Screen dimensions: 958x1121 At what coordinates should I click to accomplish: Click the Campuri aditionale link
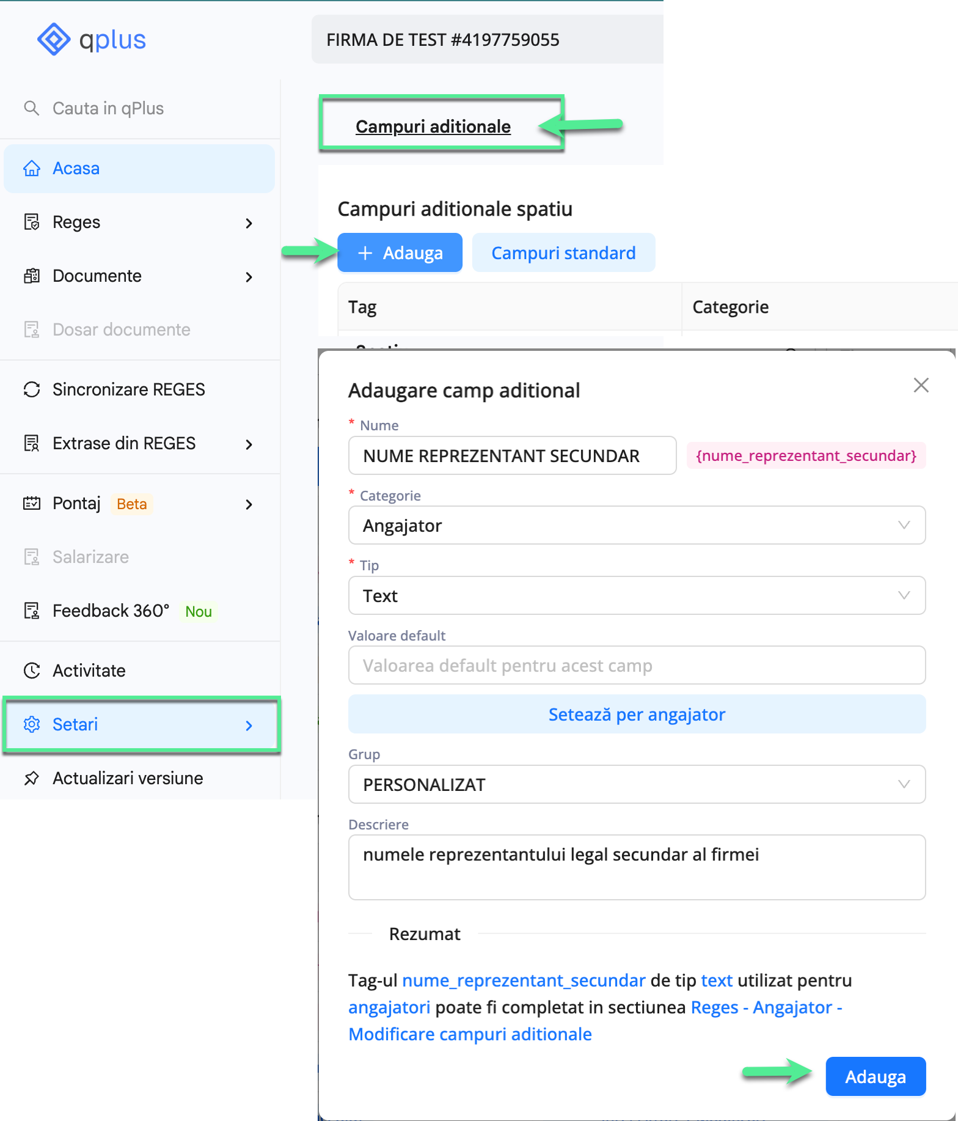(433, 127)
